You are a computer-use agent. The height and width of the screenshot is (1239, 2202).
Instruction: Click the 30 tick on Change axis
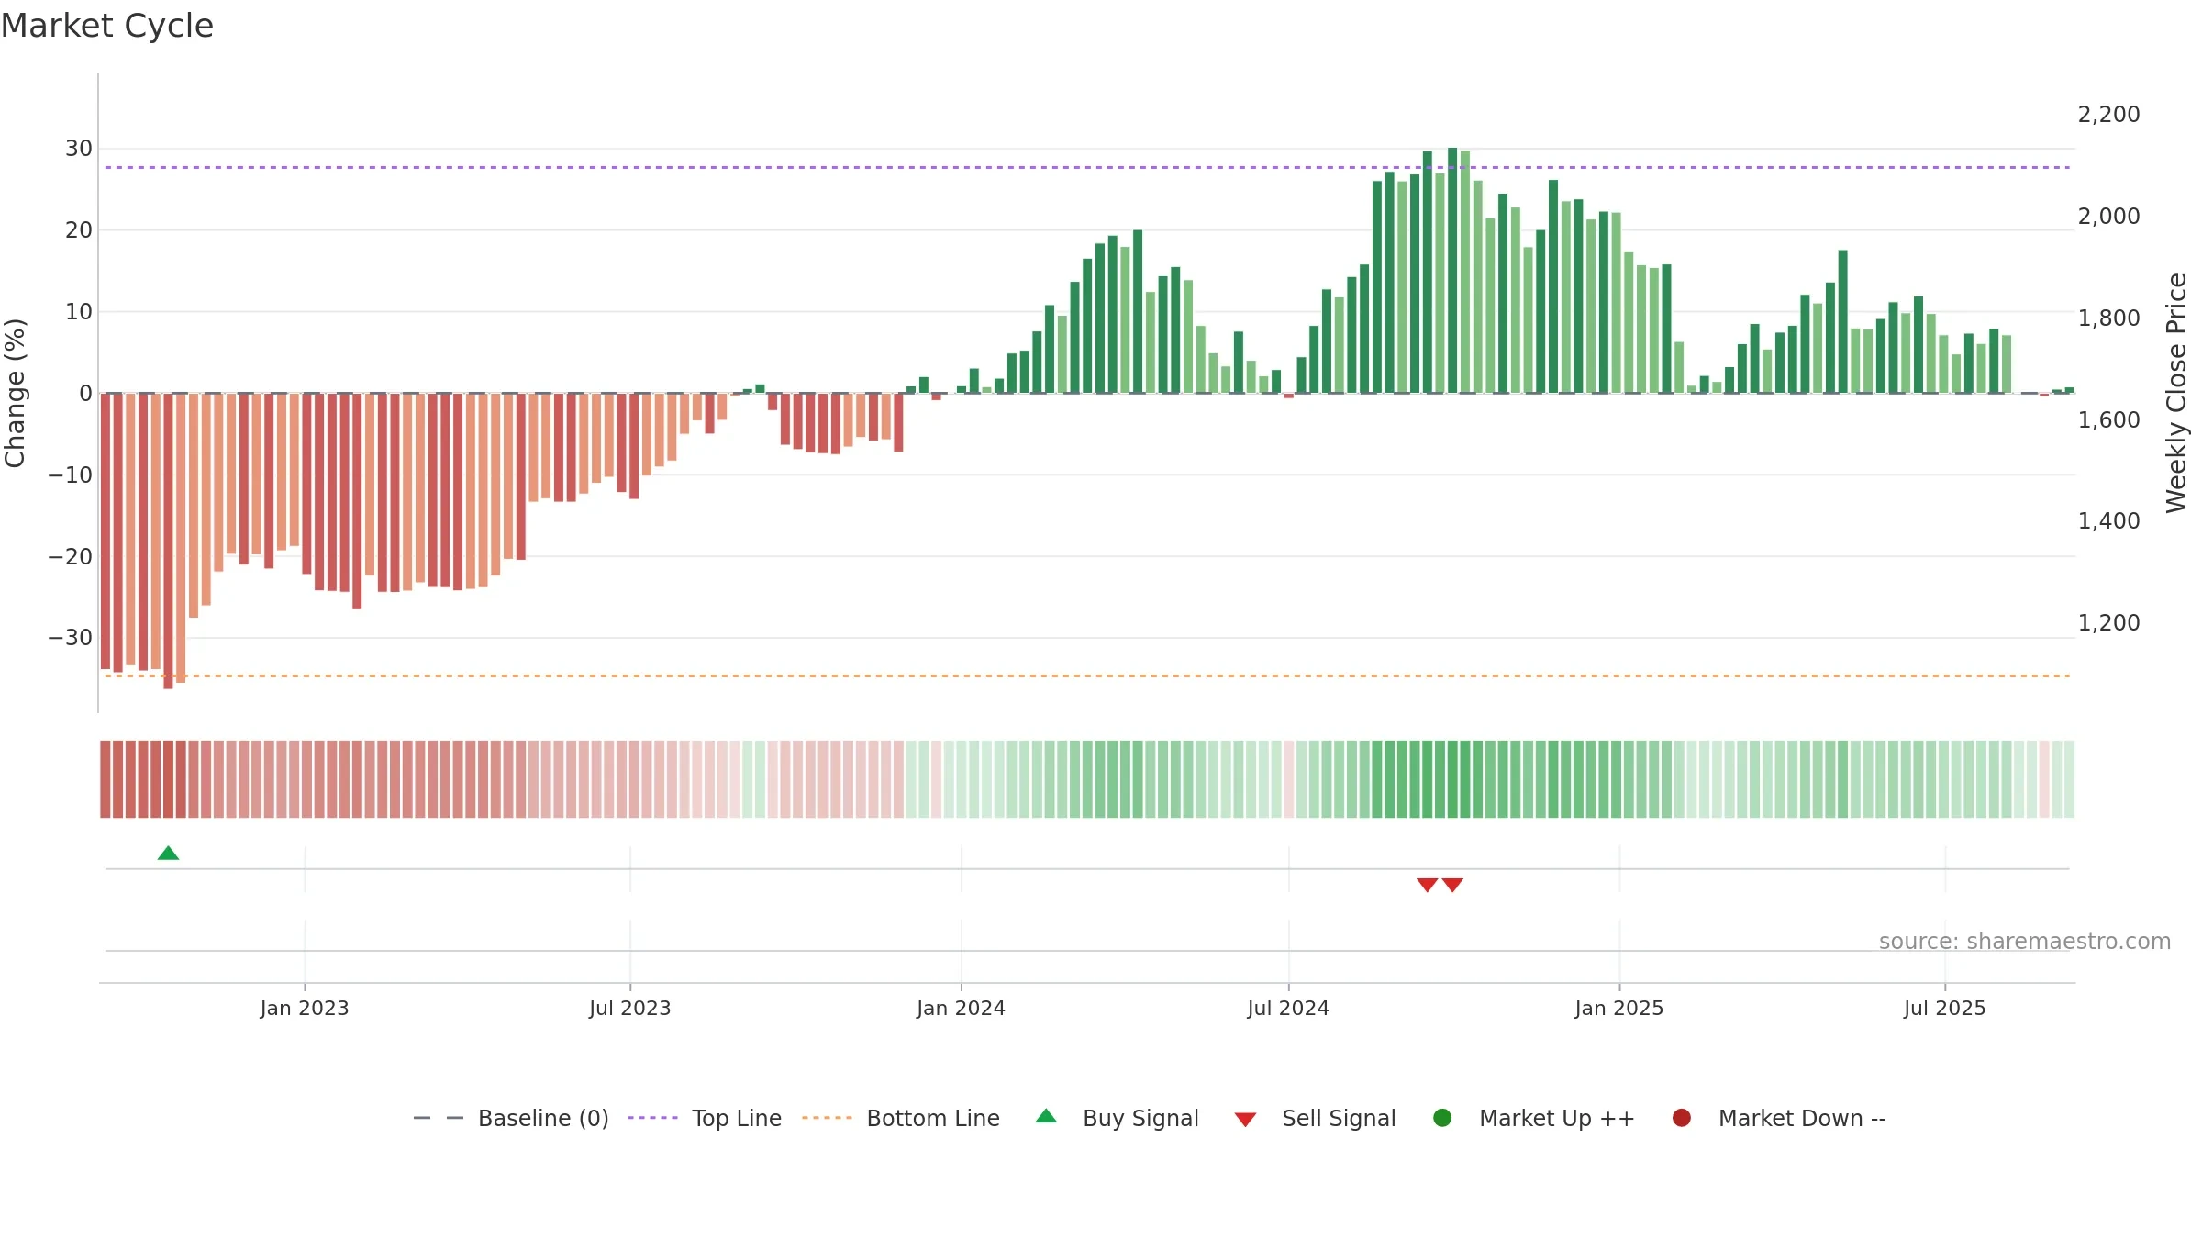79,149
